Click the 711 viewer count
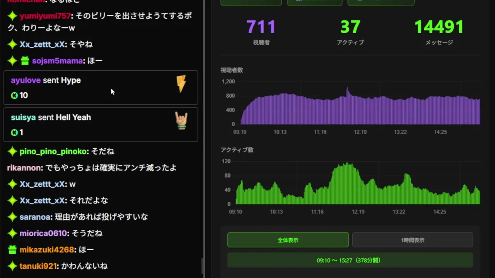Image resolution: width=495 pixels, height=278 pixels. 261,27
